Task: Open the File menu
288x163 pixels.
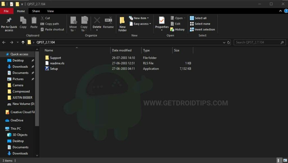Action: coord(6,11)
